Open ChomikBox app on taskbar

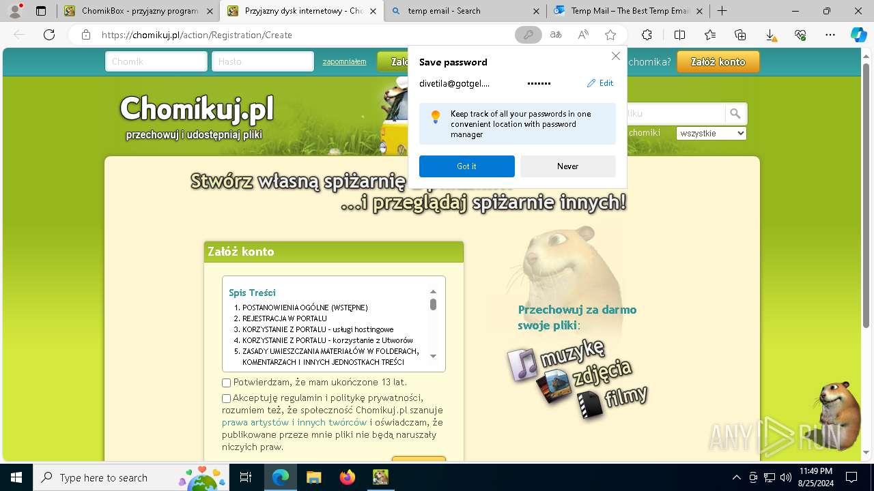point(380,477)
